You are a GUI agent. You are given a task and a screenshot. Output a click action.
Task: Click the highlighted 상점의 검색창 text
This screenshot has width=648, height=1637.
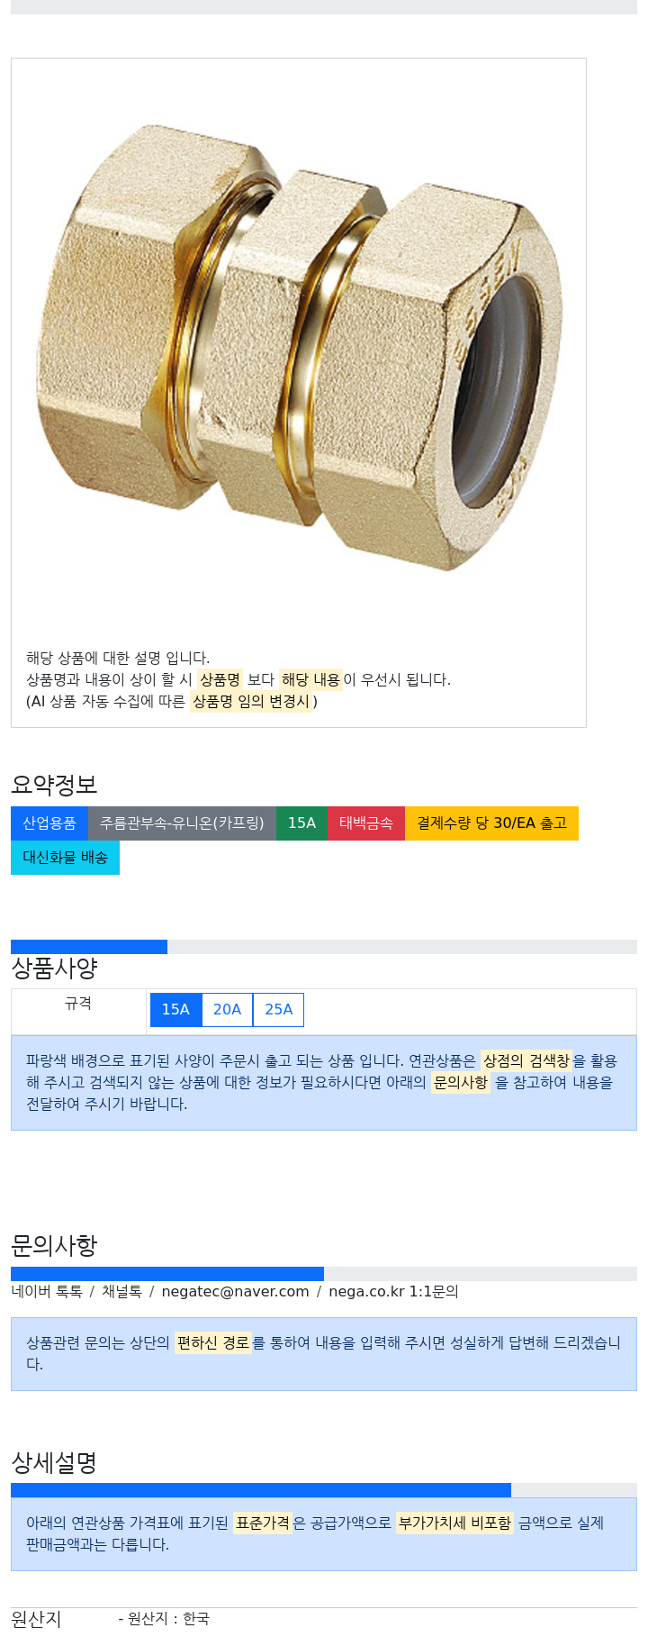click(x=526, y=1060)
